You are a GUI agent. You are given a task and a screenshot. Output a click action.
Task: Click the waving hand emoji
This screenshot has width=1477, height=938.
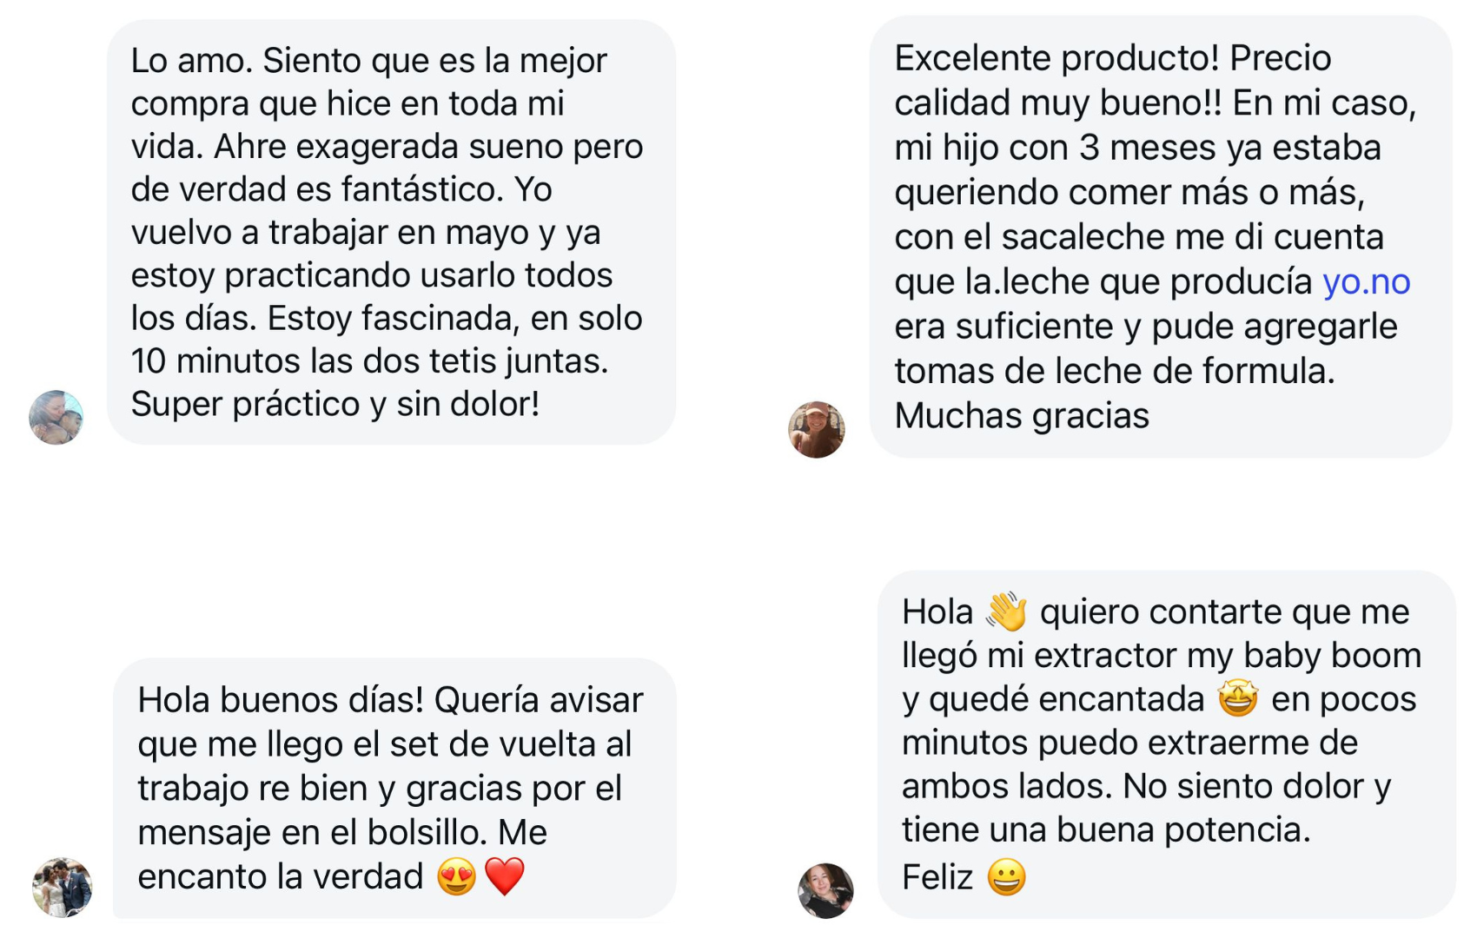click(1006, 612)
